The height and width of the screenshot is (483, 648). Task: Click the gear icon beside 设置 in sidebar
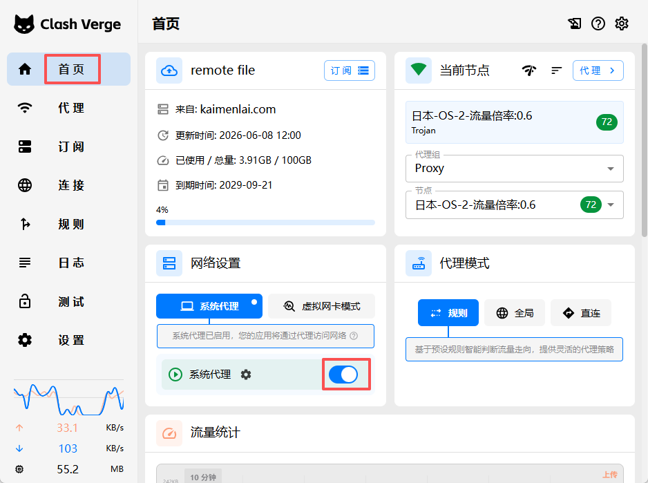click(x=25, y=340)
